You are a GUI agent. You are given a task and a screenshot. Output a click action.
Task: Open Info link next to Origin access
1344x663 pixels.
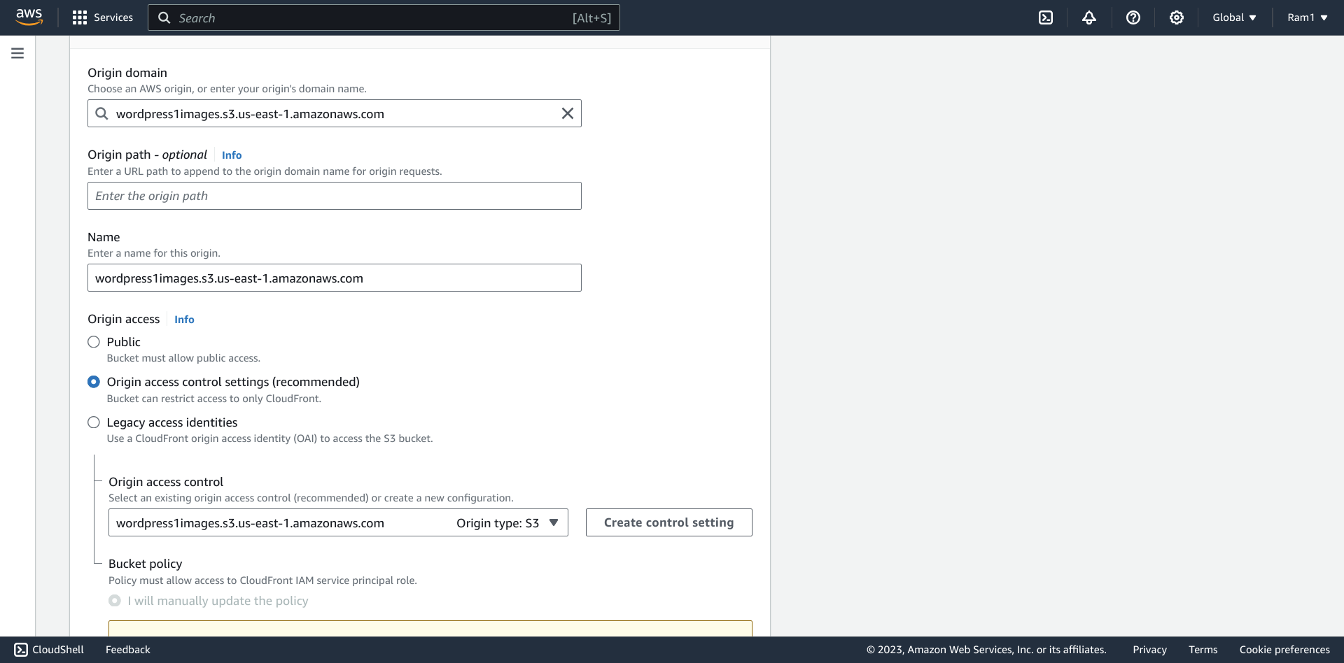(x=184, y=320)
